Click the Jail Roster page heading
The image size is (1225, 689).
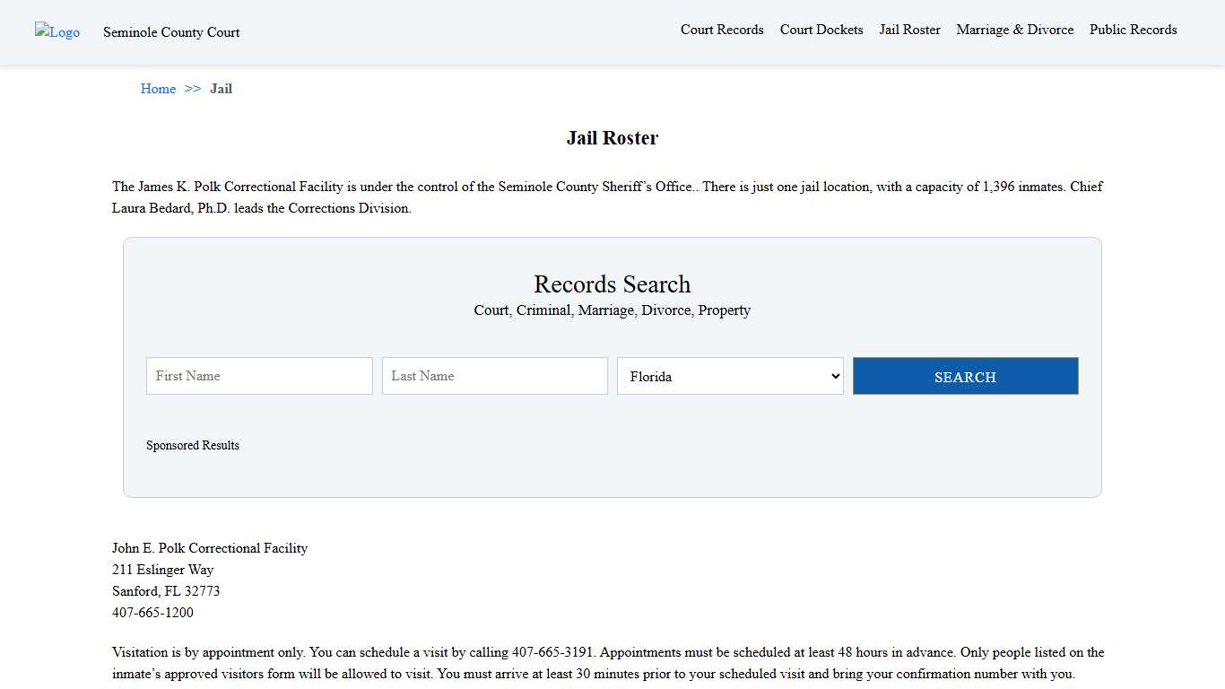tap(612, 138)
